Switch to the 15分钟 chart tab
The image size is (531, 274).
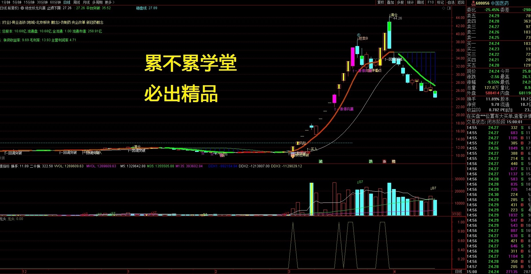point(29,2)
